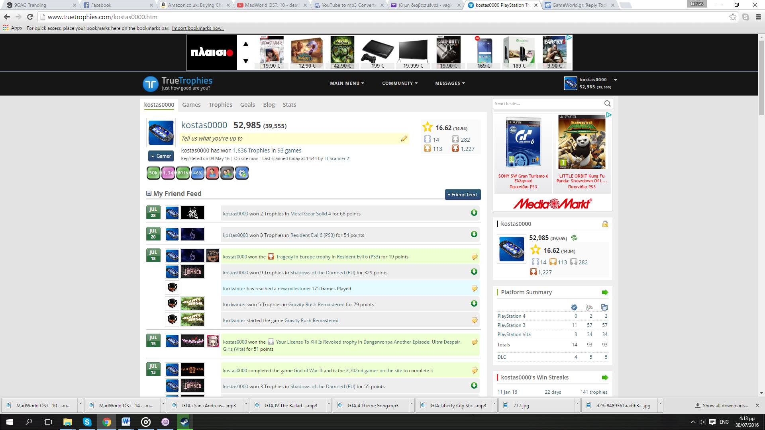The image size is (765, 430).
Task: Click the pencil edit icon in status box
Action: coord(404,139)
